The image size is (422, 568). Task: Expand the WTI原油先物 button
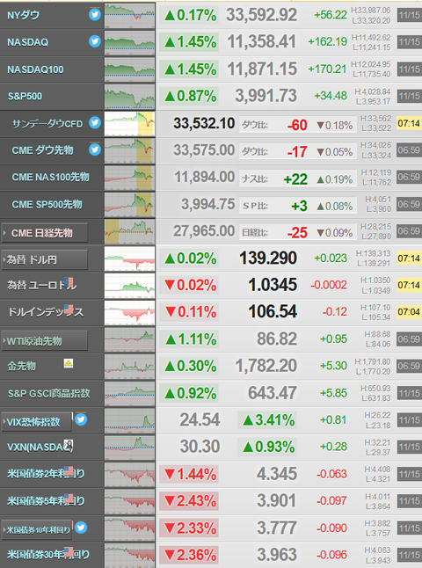[44, 340]
